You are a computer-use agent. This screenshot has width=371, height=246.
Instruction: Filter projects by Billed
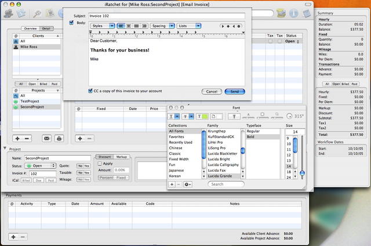tap(43, 84)
